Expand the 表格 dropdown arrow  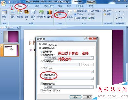pyautogui.click(x=4, y=20)
